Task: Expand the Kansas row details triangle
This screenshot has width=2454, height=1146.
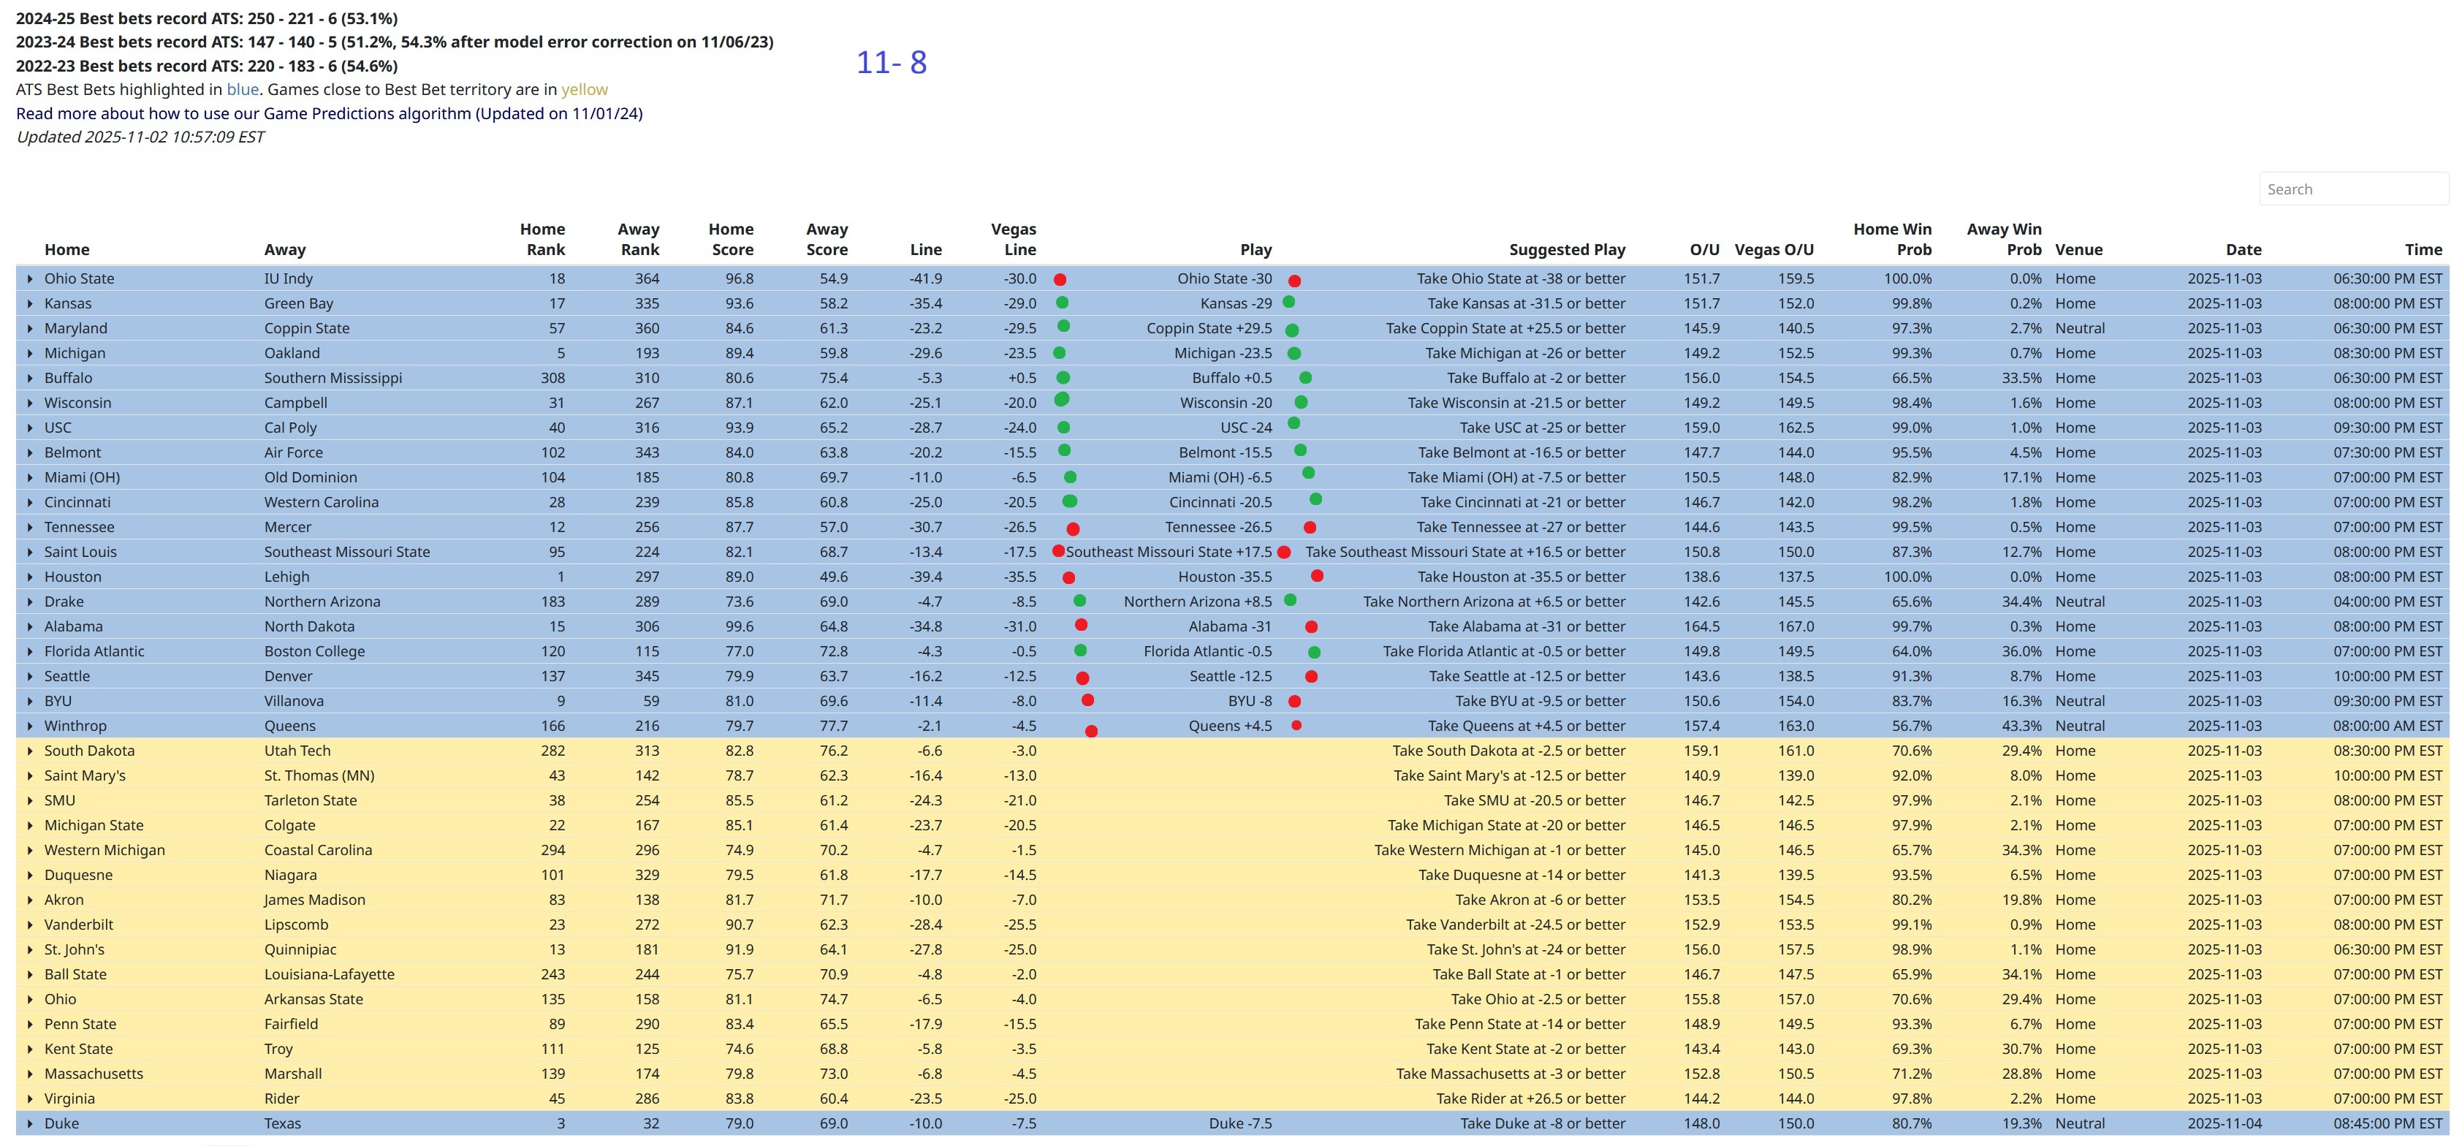Action: 29,304
